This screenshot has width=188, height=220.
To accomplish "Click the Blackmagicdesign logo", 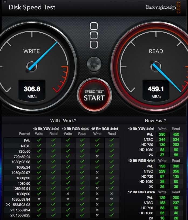I will pyautogui.click(x=163, y=7).
